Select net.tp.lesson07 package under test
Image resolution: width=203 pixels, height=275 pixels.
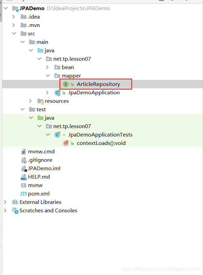(72, 126)
